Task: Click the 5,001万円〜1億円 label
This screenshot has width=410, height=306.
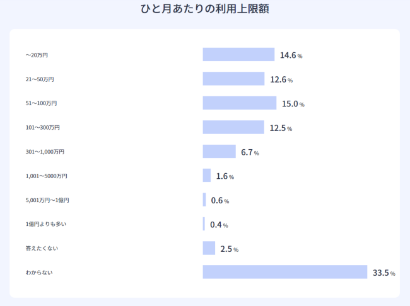Action: coord(47,200)
